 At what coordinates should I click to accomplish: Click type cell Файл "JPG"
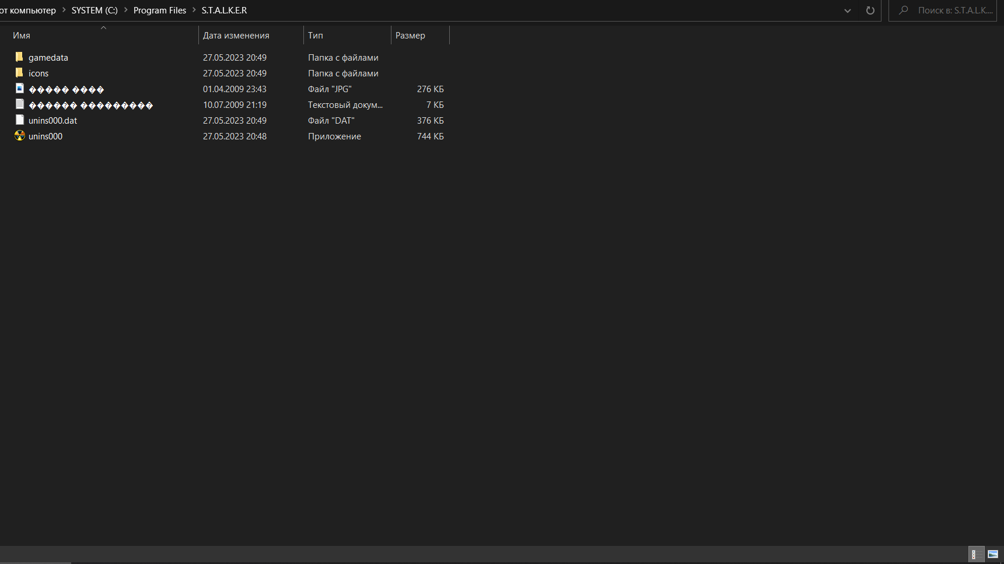(330, 89)
